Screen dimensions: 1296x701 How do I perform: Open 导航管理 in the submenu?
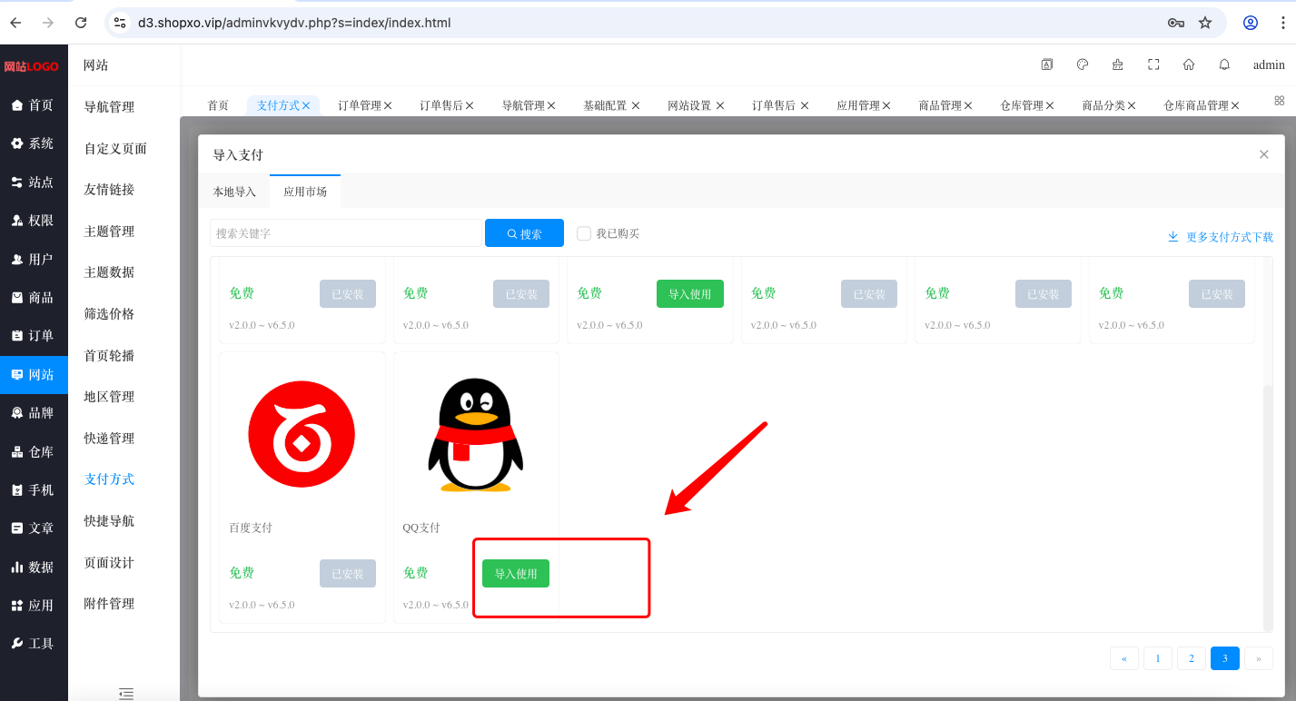(x=109, y=107)
